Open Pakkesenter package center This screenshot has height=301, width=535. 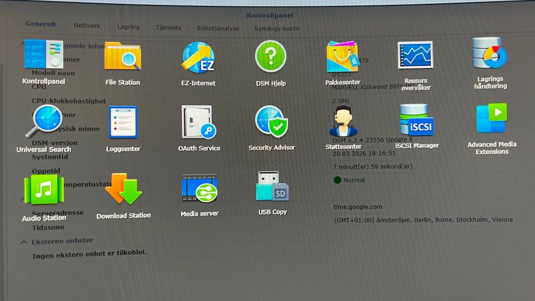(343, 56)
